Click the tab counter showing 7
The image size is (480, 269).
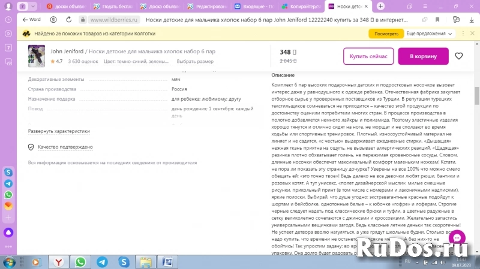point(22,6)
